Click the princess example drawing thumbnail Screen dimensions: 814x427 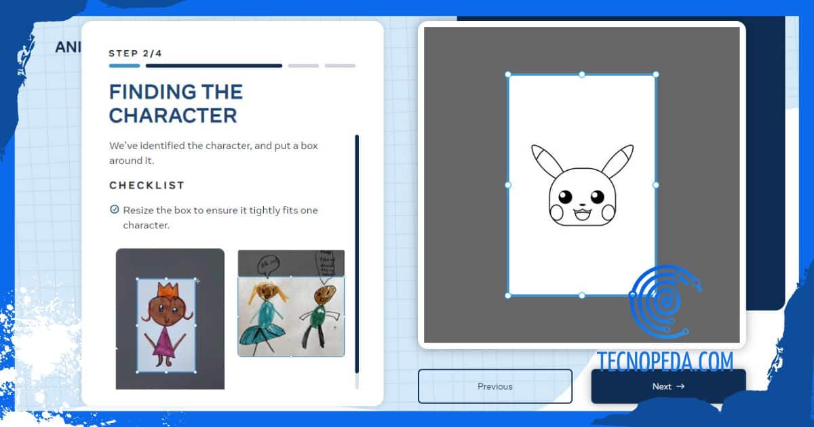170,319
